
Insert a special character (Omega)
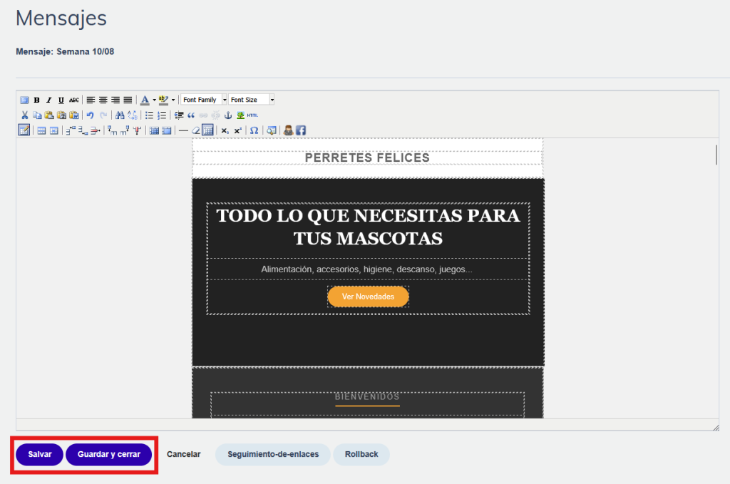(255, 130)
